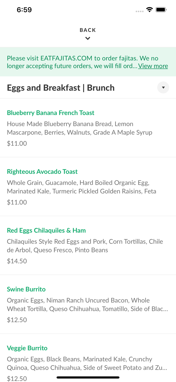Check the Wi-Fi signal icon
Viewport: 176px width, 382px height.
point(150,9)
